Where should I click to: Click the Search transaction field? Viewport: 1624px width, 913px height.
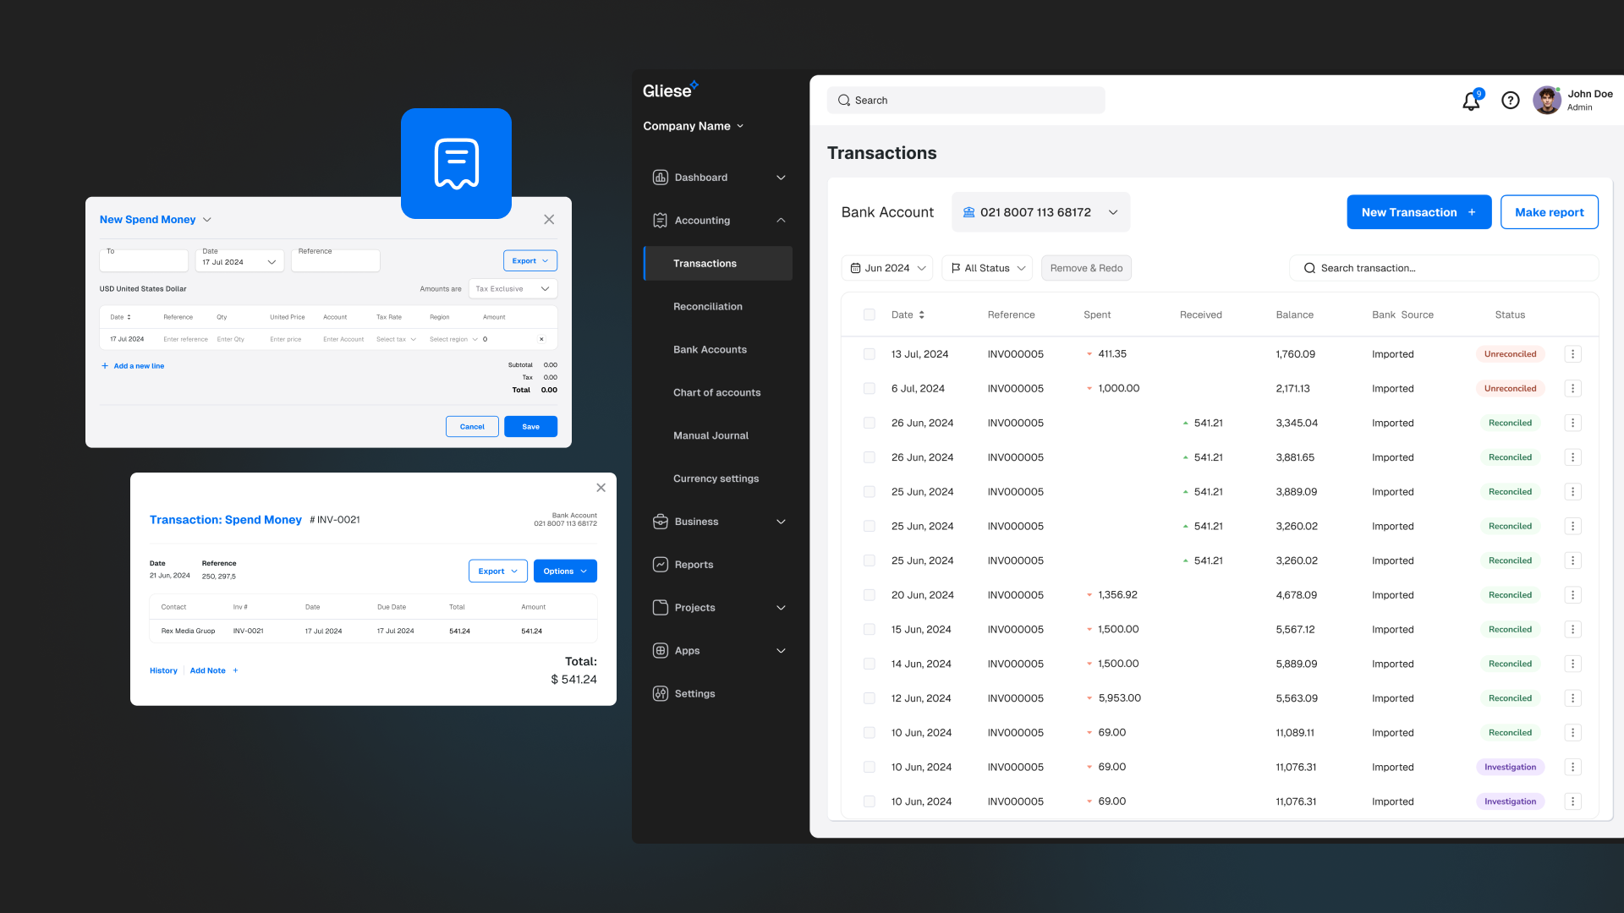click(1444, 268)
